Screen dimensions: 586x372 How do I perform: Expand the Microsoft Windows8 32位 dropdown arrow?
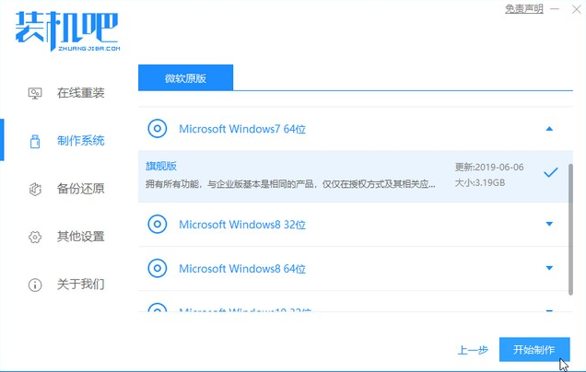[550, 224]
